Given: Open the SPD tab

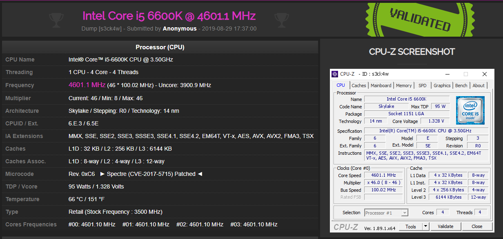Looking at the screenshot, I should (423, 86).
